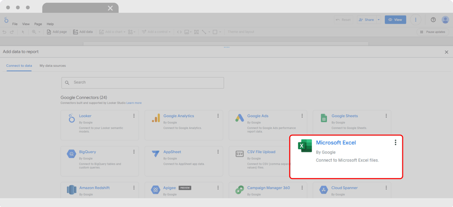Choose the AppSheet connector title

tap(172, 152)
